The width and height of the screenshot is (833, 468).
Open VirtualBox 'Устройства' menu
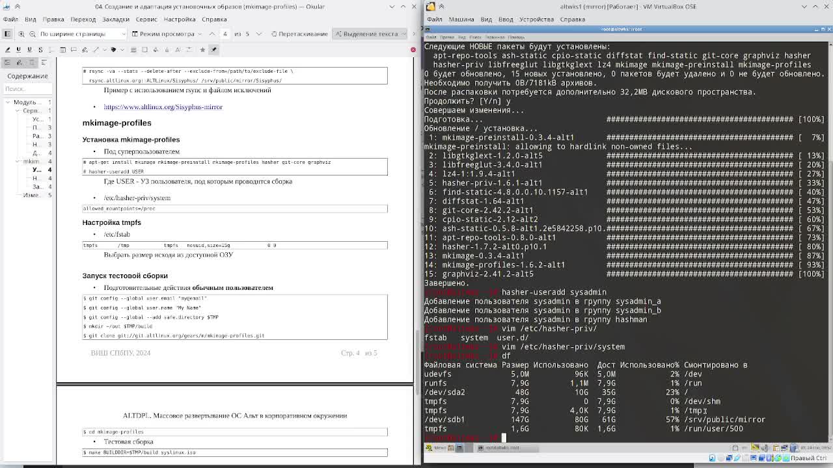point(536,19)
